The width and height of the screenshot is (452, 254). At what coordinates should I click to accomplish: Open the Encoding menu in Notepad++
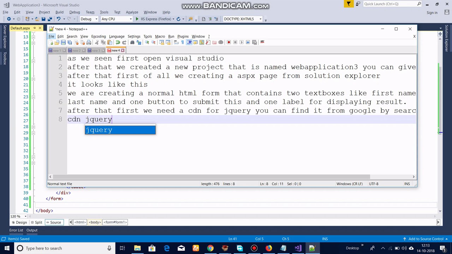99,36
